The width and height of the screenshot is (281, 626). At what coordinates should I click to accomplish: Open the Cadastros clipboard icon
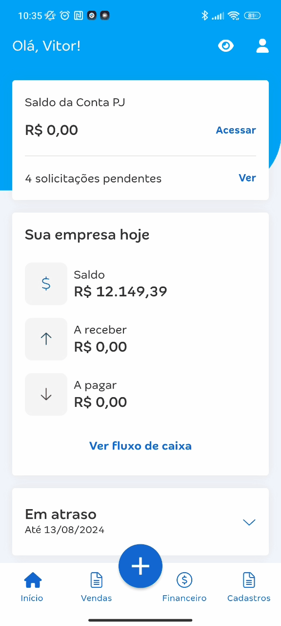(249, 580)
